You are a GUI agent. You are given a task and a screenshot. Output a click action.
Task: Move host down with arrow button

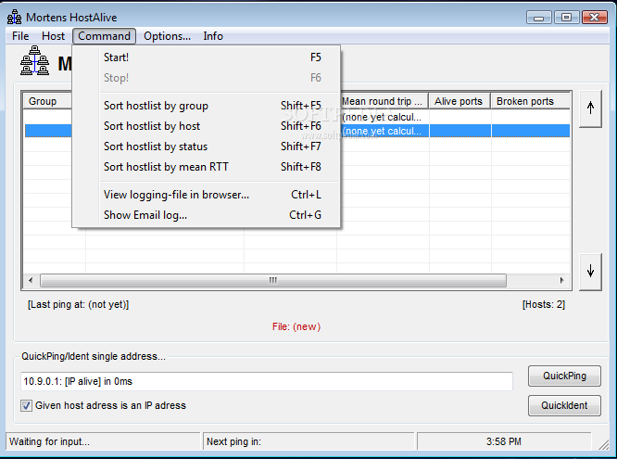590,272
